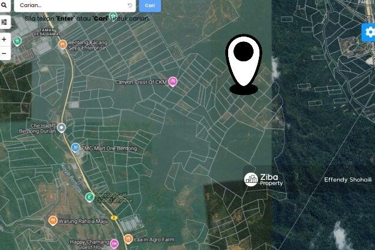Viewport: 375px width, 250px height.
Task: Open the filter sliders panel icon
Action: [x=4, y=22]
